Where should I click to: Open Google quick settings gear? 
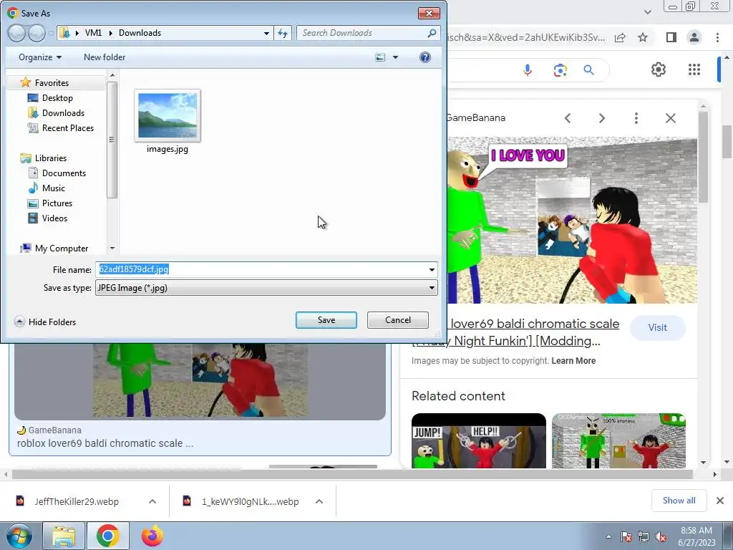pos(659,69)
